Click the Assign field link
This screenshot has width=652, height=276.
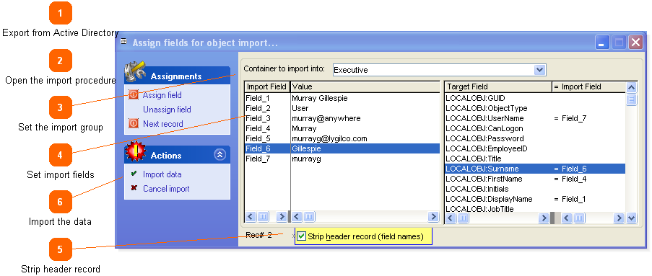[162, 95]
